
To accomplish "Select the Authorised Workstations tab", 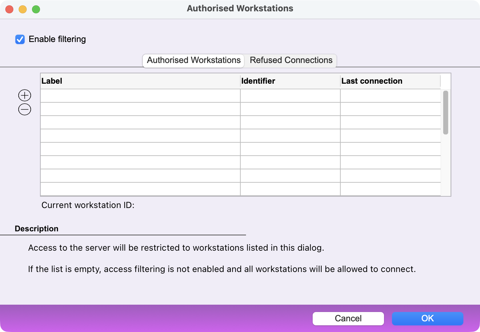I will [x=194, y=60].
